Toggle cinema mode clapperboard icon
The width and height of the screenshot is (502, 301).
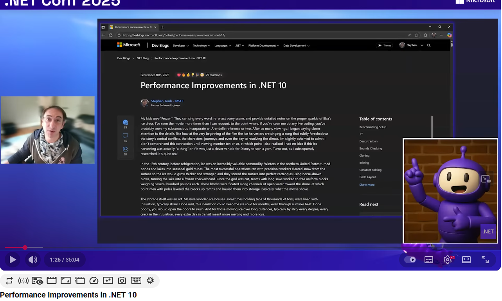tap(52, 280)
